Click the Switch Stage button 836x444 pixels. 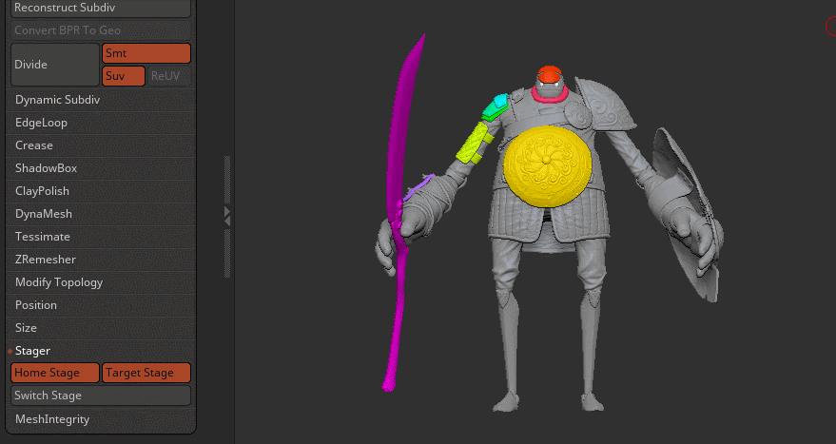tap(101, 396)
